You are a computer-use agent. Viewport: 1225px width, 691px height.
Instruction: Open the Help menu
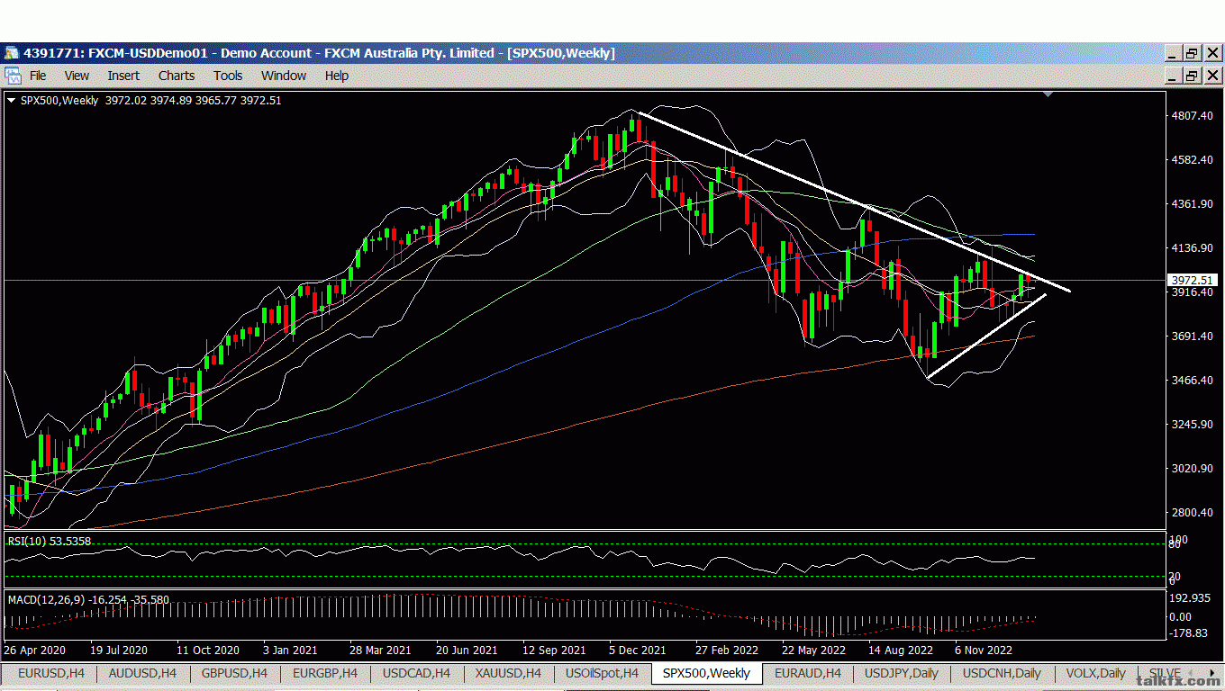click(337, 76)
